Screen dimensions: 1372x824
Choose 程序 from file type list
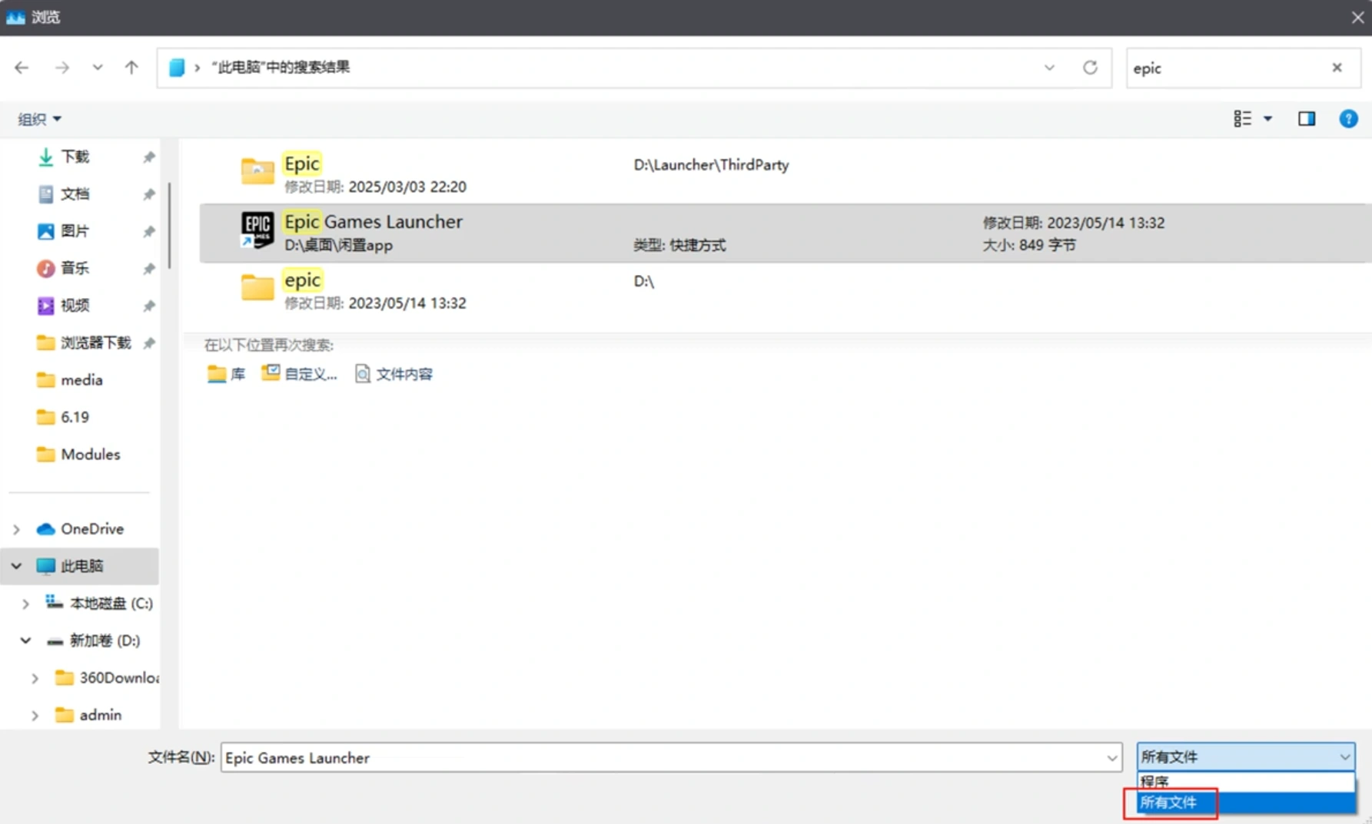pos(1245,782)
